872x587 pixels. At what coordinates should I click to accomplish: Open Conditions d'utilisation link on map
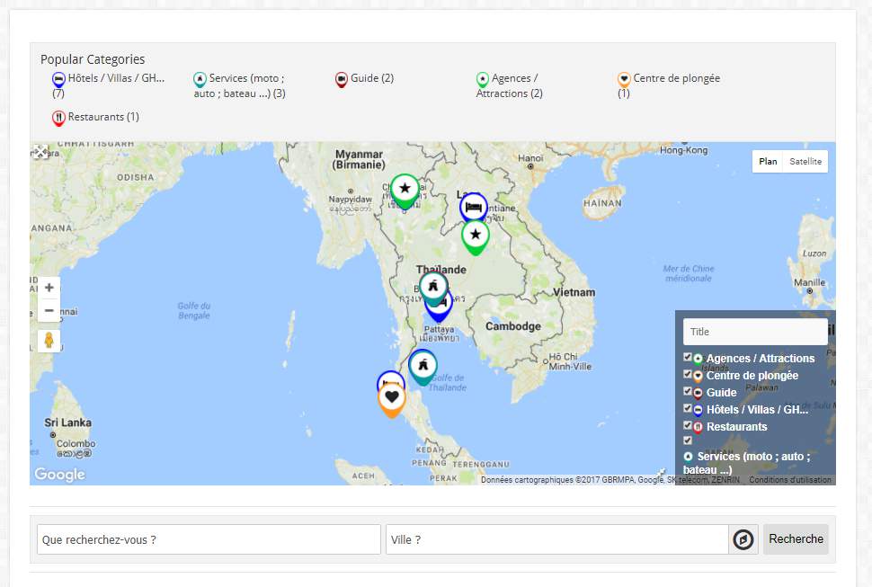point(789,480)
